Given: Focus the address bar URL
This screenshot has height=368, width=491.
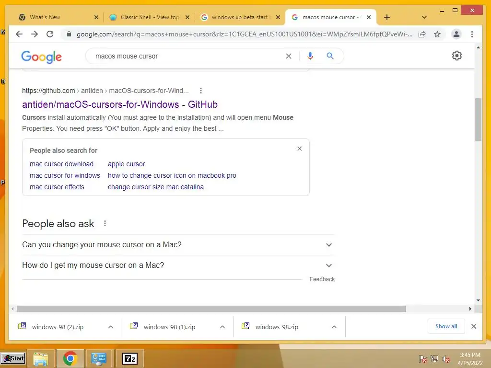Looking at the screenshot, I should point(244,34).
